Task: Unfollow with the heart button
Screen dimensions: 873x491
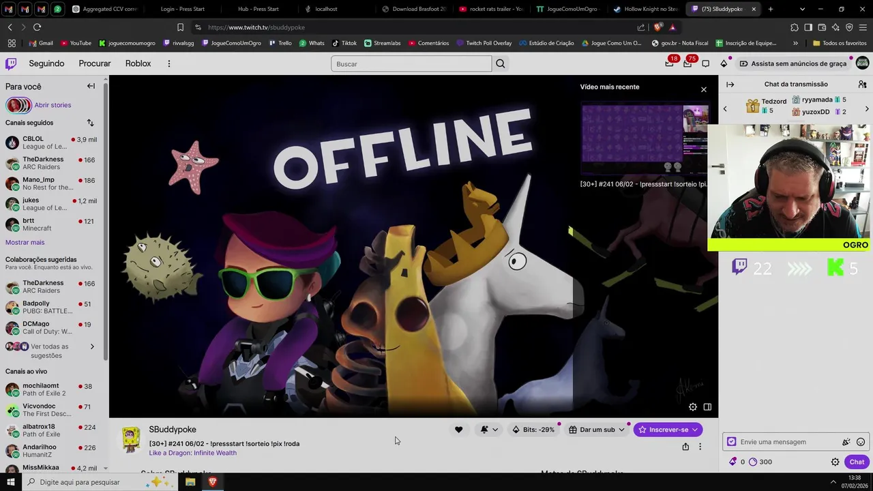Action: [458, 430]
